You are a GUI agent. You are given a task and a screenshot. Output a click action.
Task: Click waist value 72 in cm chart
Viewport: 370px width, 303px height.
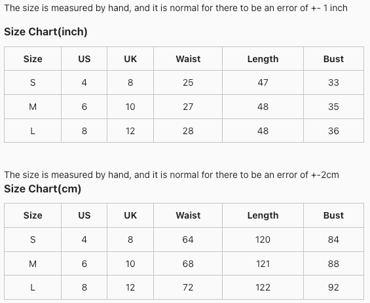(188, 287)
